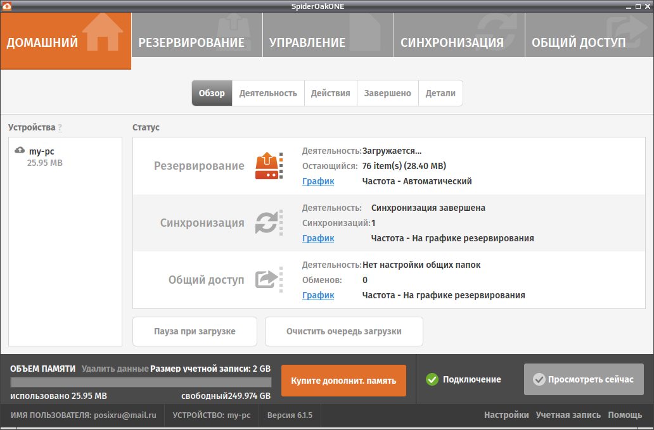The height and width of the screenshot is (430, 654).
Task: Select the Деятельность sub-tab
Action: click(268, 93)
